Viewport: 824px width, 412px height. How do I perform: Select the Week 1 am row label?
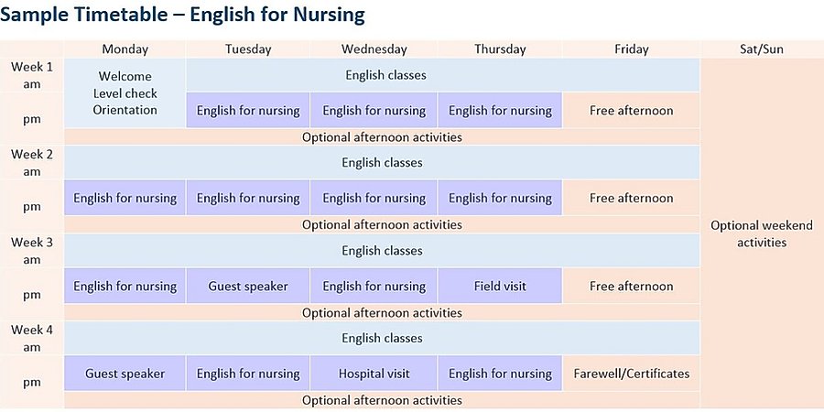tap(32, 75)
